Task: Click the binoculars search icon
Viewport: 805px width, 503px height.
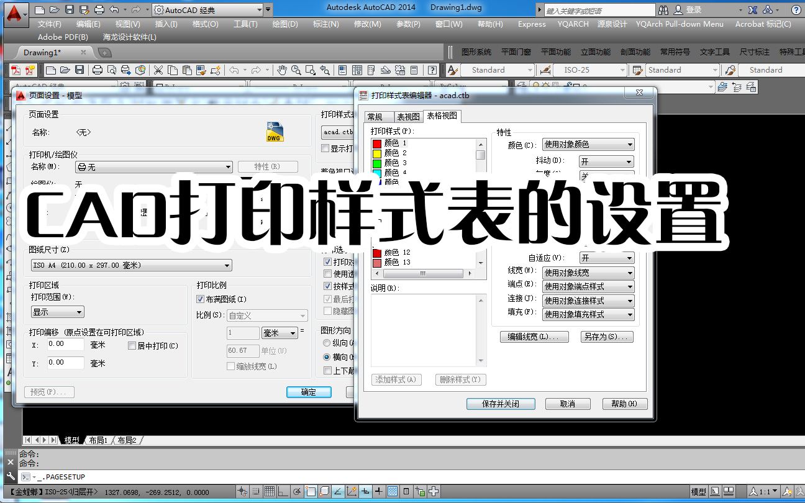Action: [663, 10]
